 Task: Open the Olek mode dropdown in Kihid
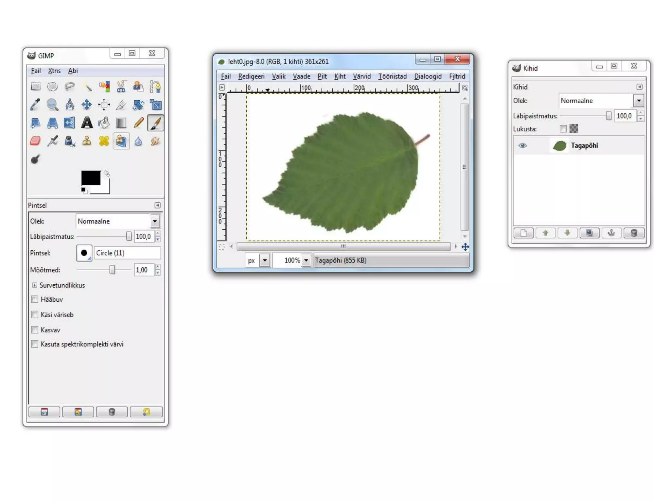pos(638,101)
